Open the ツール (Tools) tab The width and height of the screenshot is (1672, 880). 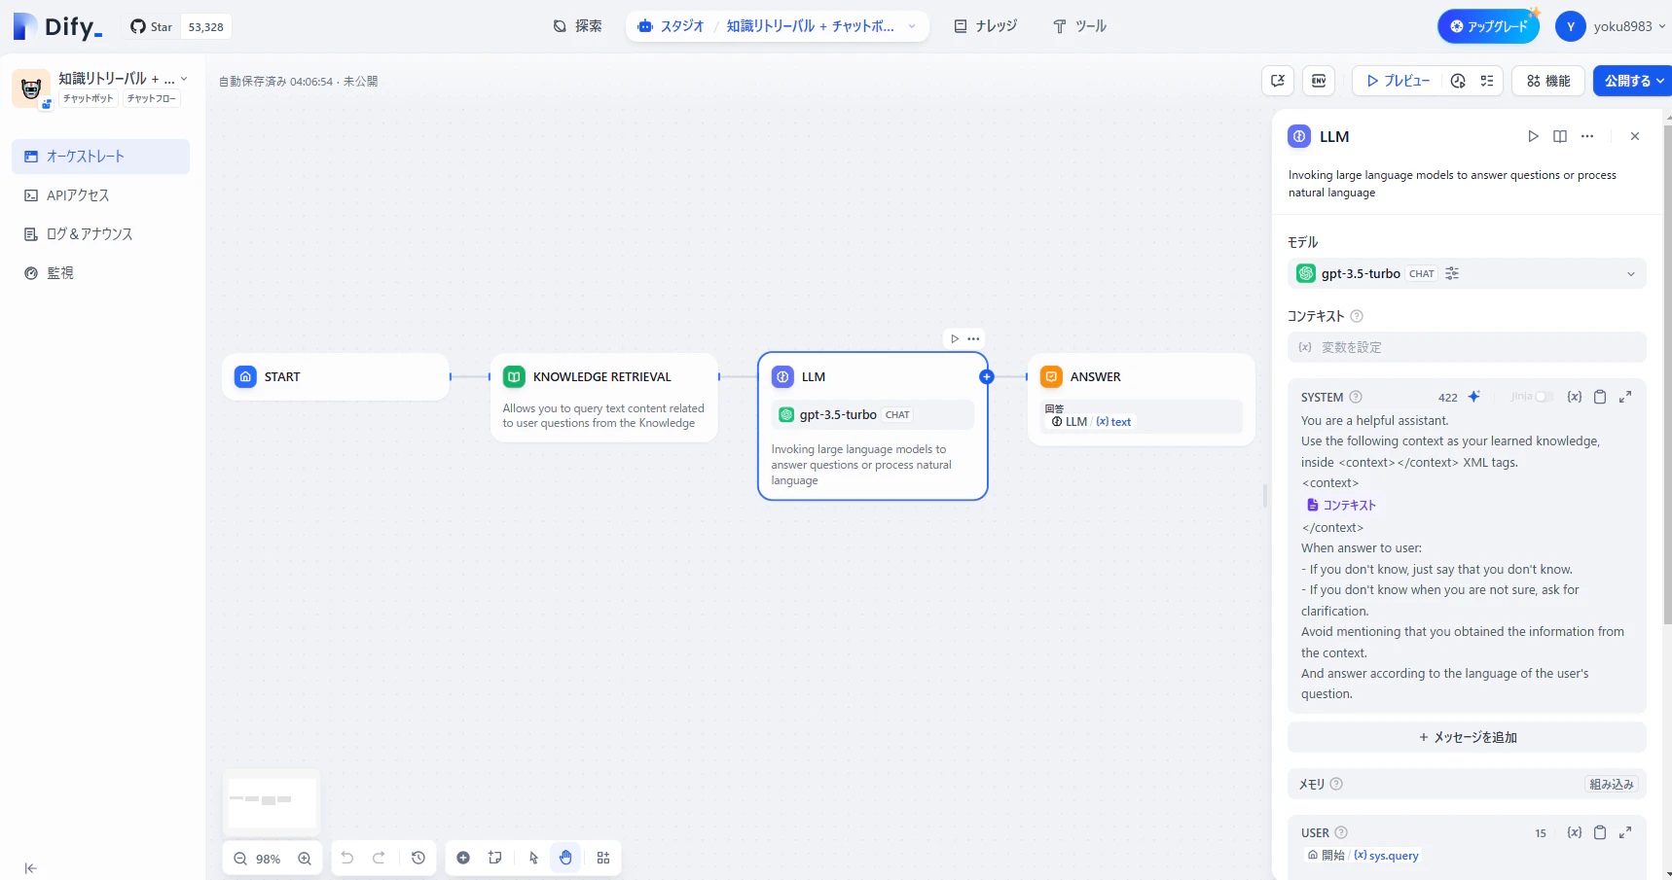click(1079, 26)
